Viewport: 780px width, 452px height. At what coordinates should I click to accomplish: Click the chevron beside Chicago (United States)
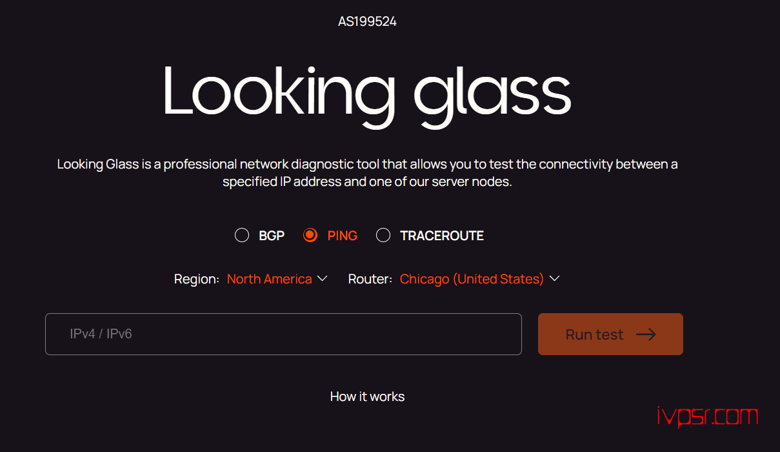coord(554,278)
